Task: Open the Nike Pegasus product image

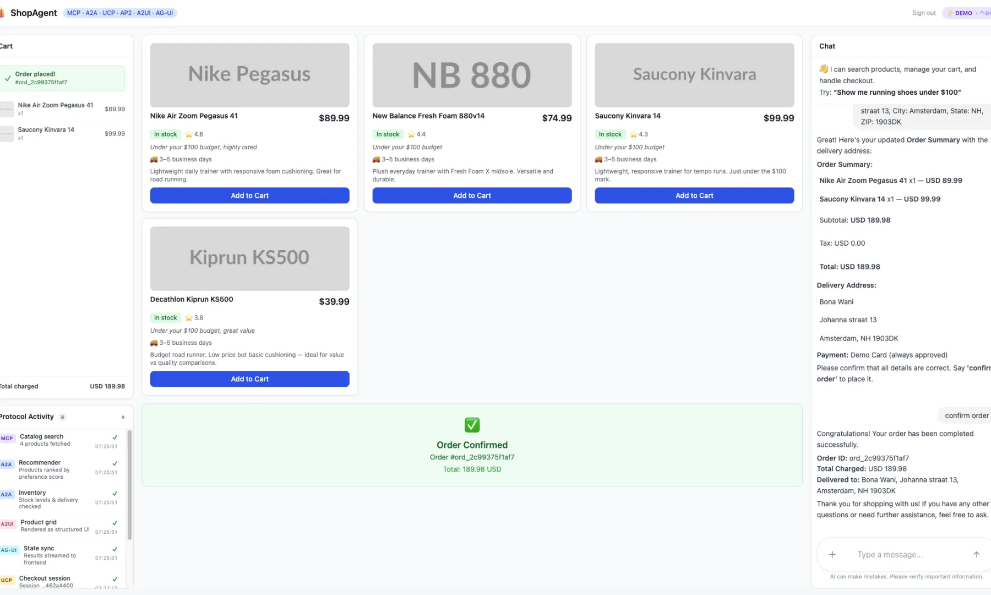Action: point(249,75)
